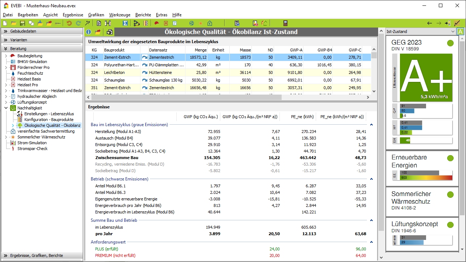Open the Werkzeuge menu
Screen dimensions: 466x262
pos(119,15)
